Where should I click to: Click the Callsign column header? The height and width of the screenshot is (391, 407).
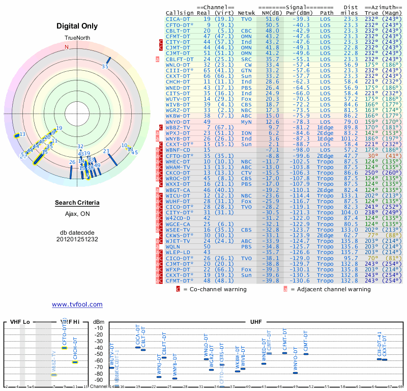(x=180, y=13)
